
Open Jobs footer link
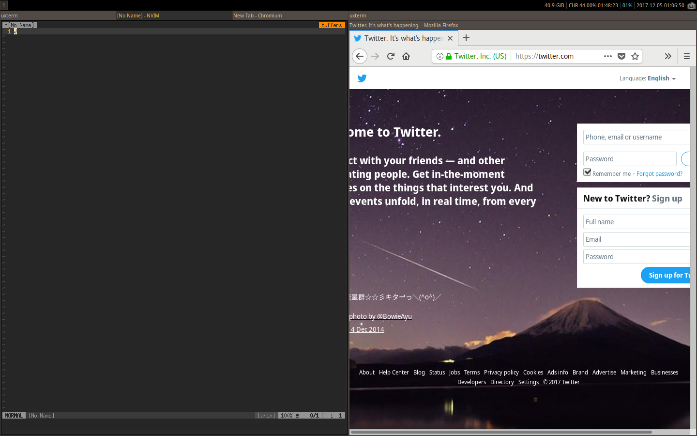(x=455, y=373)
